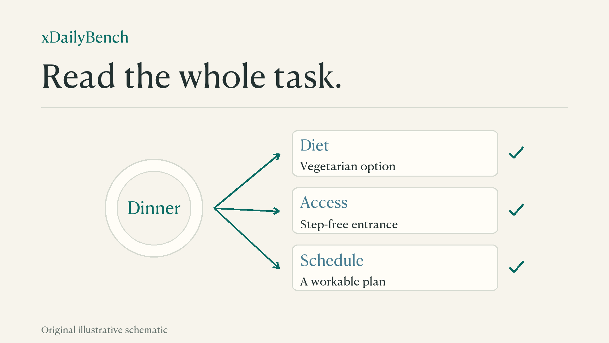Click the Schedule heading label
Viewport: 609px width, 343px height.
click(x=332, y=260)
